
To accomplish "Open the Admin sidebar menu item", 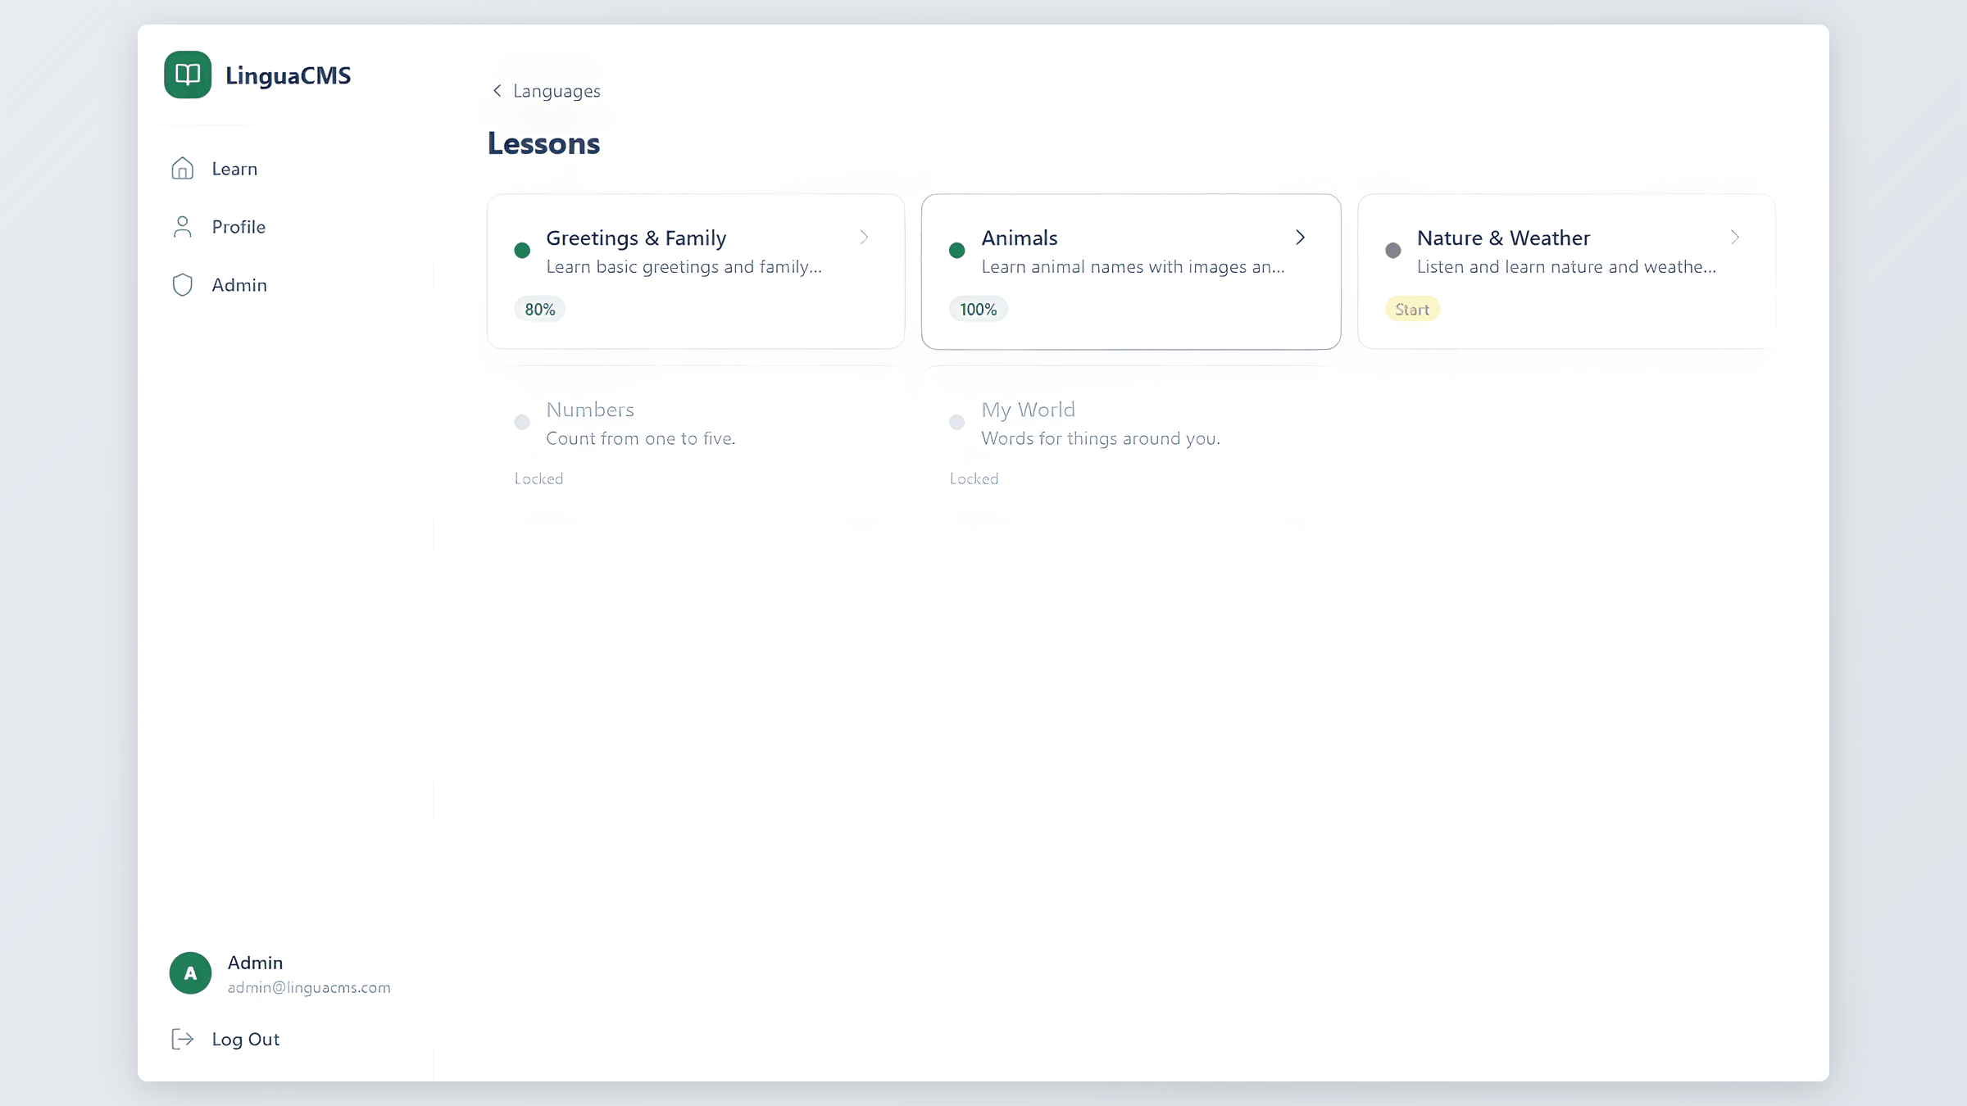I will pos(239,285).
